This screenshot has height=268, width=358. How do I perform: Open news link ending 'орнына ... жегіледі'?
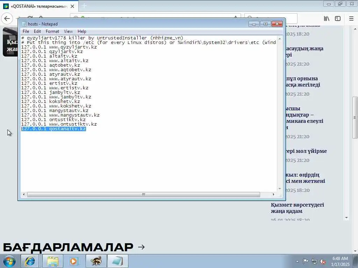click(303, 82)
